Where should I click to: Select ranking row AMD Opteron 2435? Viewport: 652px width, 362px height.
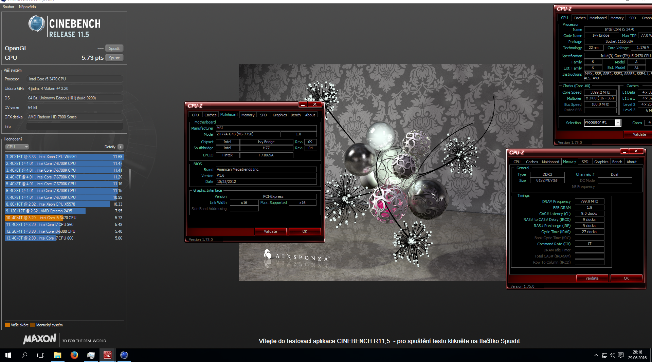(64, 211)
